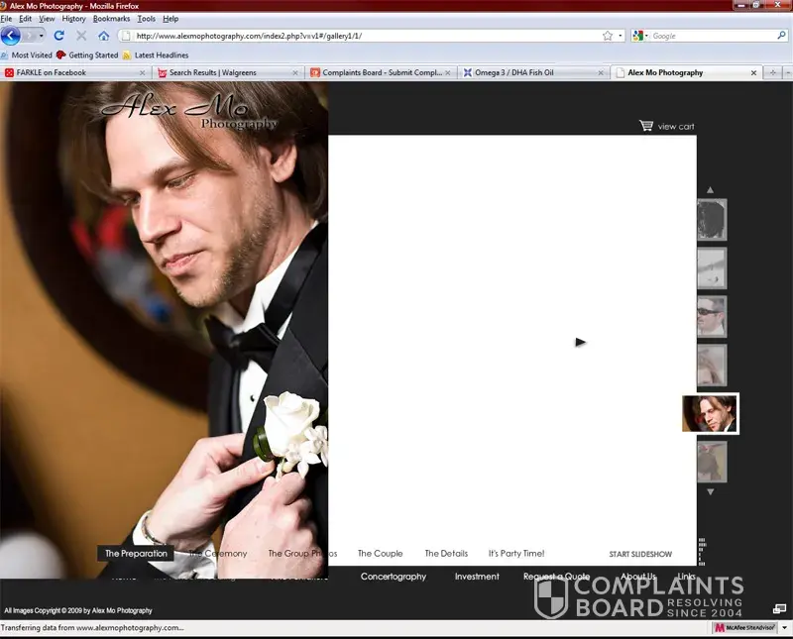Image resolution: width=793 pixels, height=639 pixels.
Task: Select the sunglasses man thumbnail
Action: coord(712,316)
